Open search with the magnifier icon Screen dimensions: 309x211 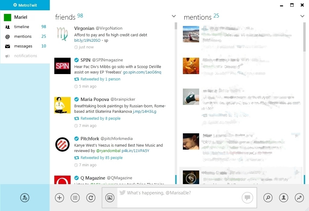268,198
